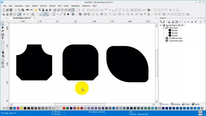
Task: Collapse the Main layer tree node
Action: pyautogui.click(x=164, y=28)
